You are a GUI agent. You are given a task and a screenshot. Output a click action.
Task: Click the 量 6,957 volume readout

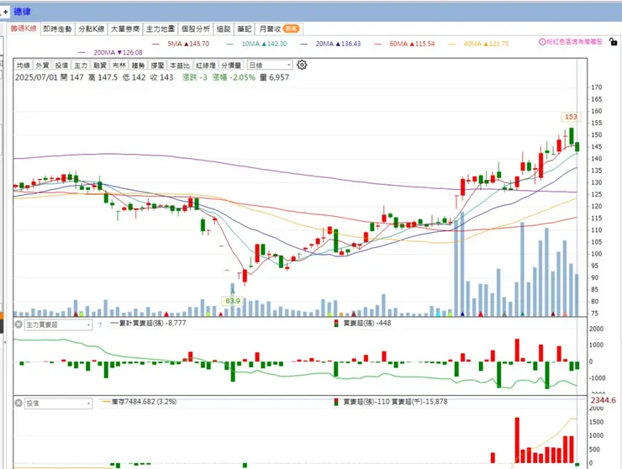pos(275,77)
